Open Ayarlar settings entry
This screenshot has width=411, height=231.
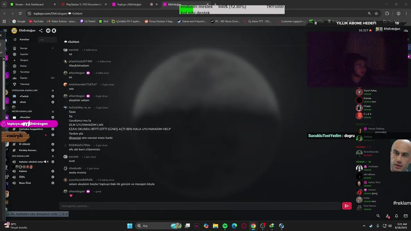coord(24,54)
